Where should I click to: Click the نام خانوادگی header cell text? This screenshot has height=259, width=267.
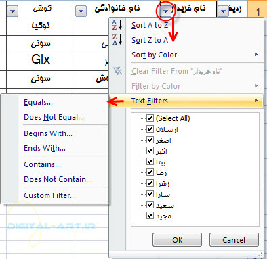(x=117, y=9)
